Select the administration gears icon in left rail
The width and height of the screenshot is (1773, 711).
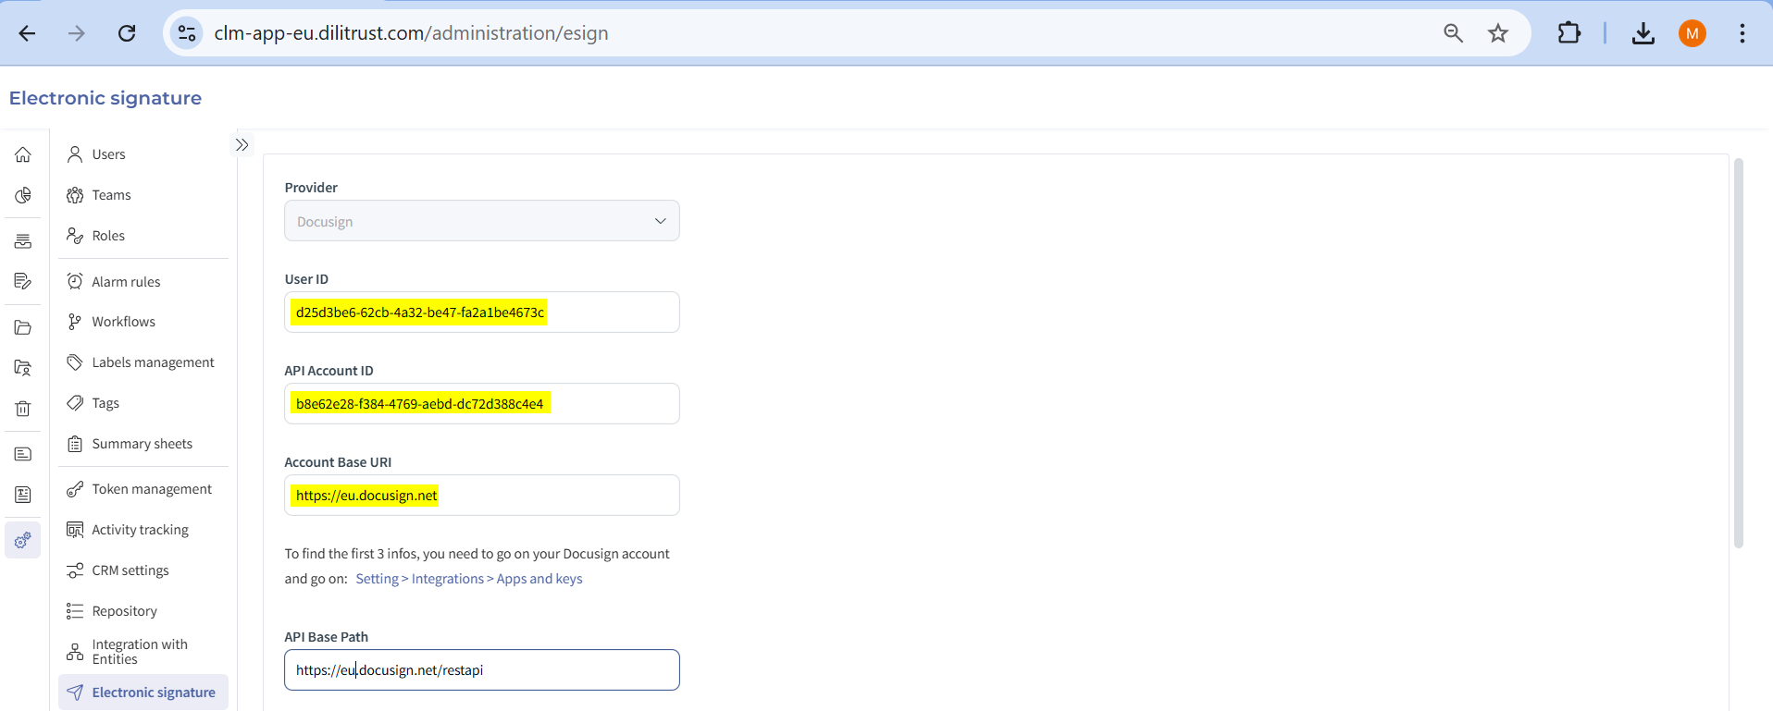[23, 540]
